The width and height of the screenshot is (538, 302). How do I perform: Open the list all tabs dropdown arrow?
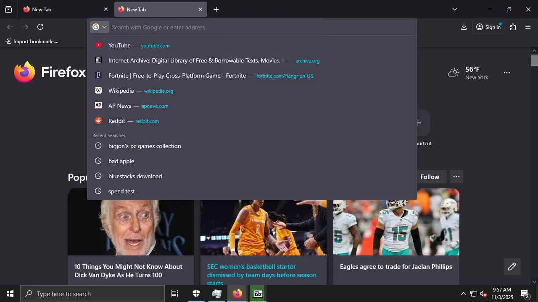[455, 9]
